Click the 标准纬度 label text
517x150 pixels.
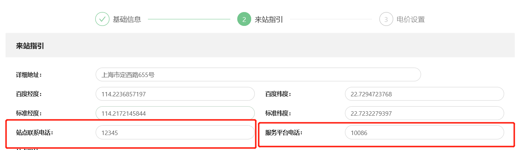pyautogui.click(x=278, y=114)
